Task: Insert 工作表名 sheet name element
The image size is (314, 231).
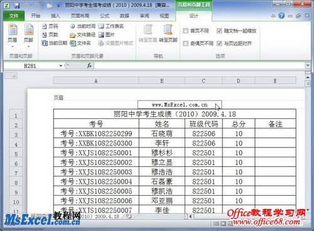Action: click(x=111, y=26)
